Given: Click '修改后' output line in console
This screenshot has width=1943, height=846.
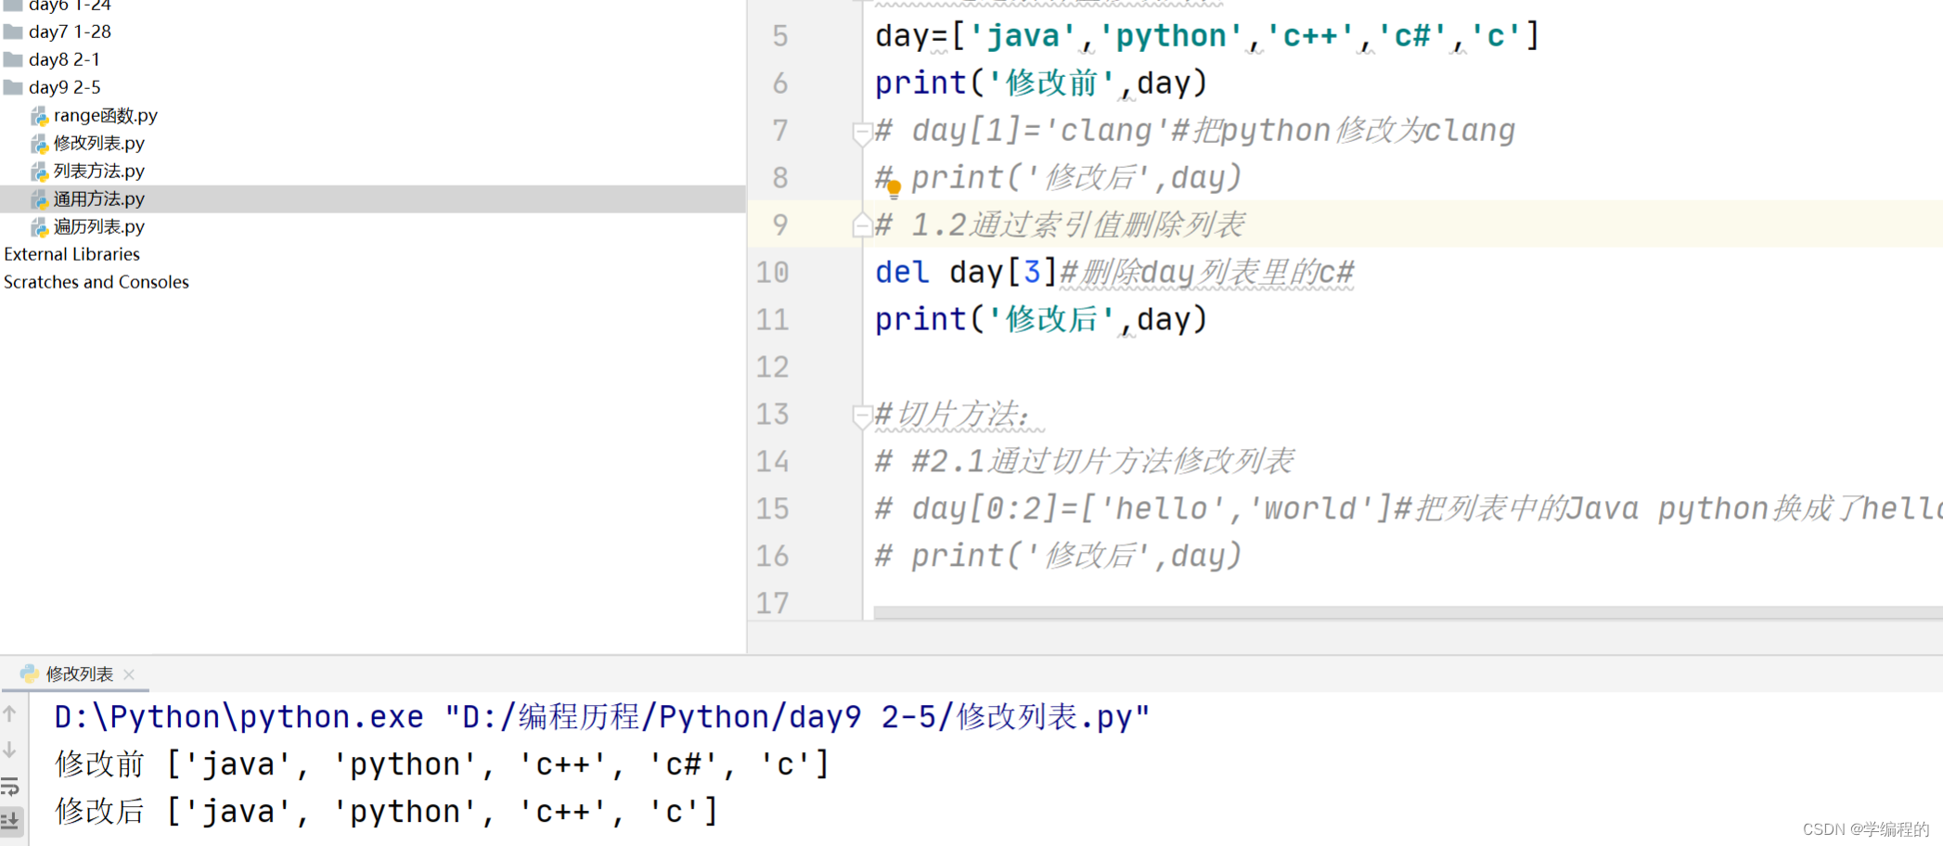Looking at the screenshot, I should (x=386, y=812).
